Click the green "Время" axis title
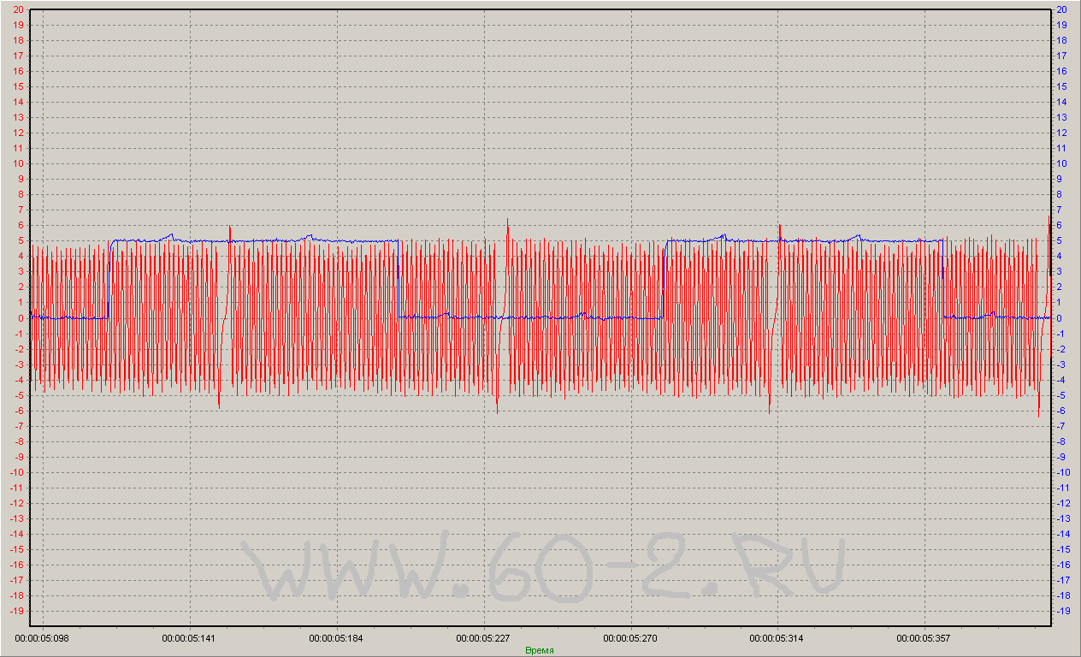Screen dimensions: 1081x657 (540, 650)
